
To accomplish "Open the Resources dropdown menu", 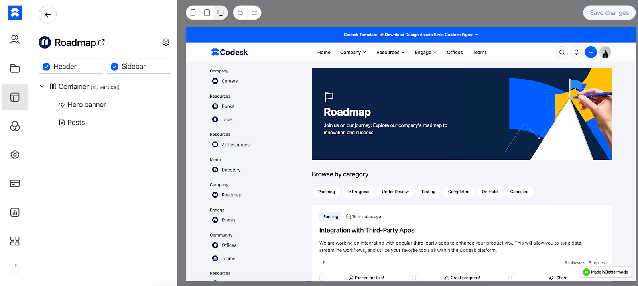I will click(x=390, y=52).
